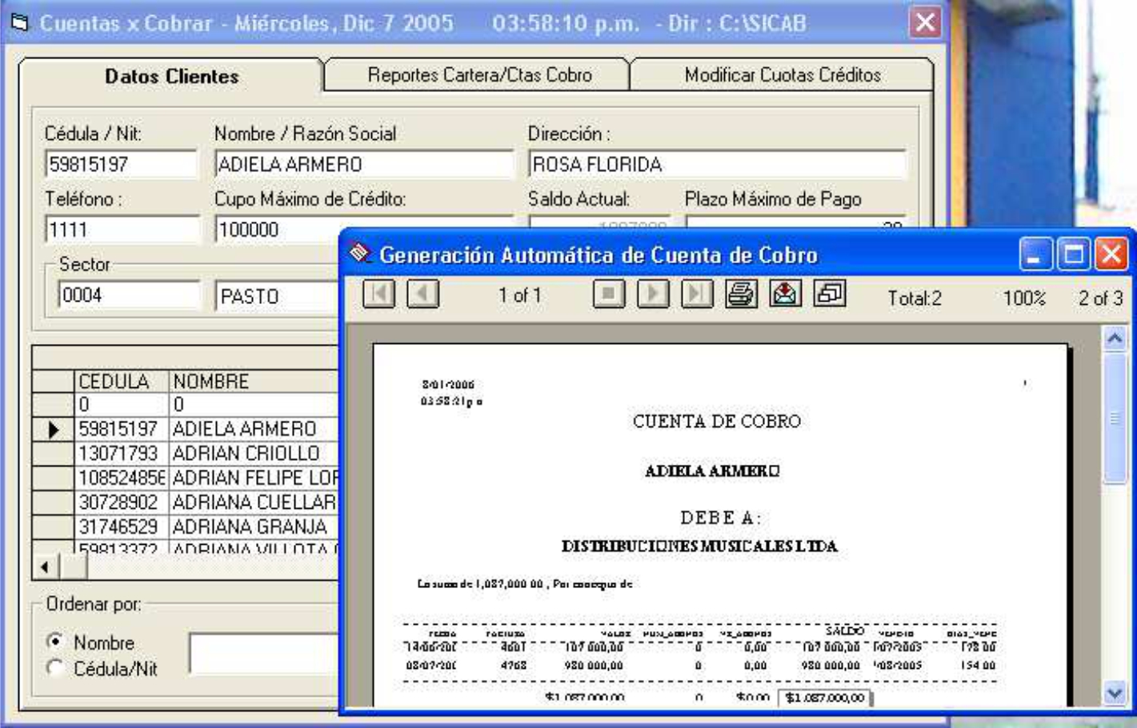Select the ADRIANA GRANJA client row

click(249, 527)
